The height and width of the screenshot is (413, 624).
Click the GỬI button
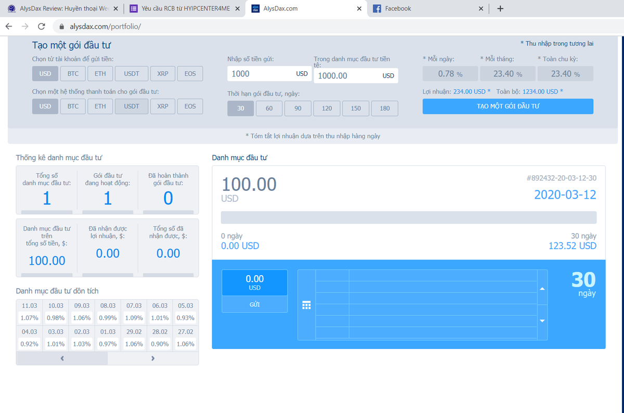point(255,304)
